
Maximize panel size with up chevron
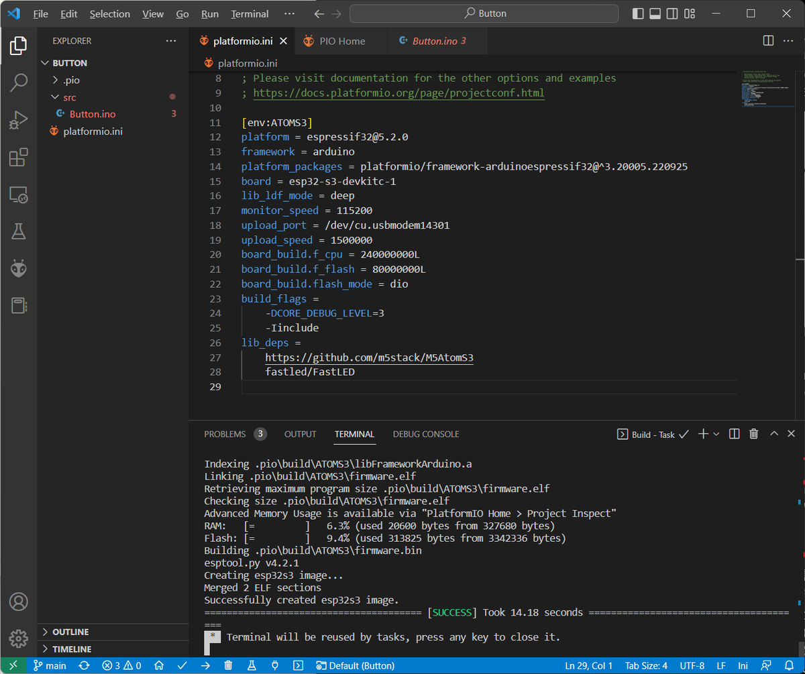pyautogui.click(x=773, y=434)
